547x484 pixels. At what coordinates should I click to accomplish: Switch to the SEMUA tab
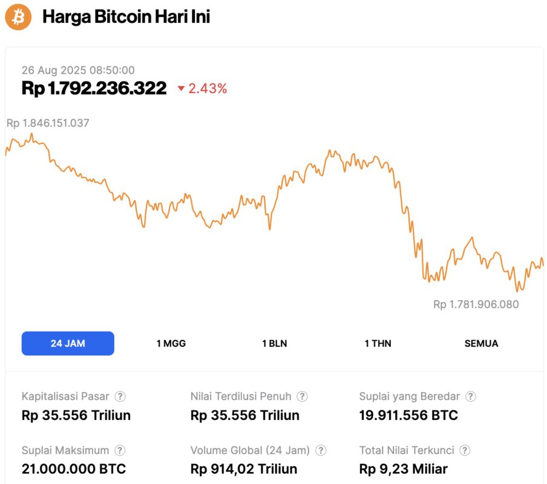(x=481, y=343)
